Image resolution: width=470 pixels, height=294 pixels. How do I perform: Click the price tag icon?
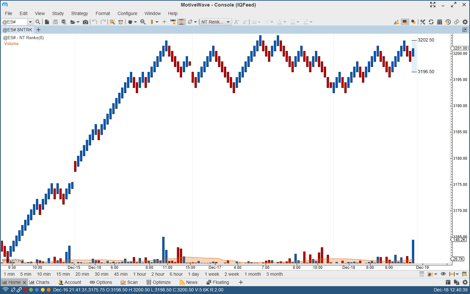click(x=457, y=22)
